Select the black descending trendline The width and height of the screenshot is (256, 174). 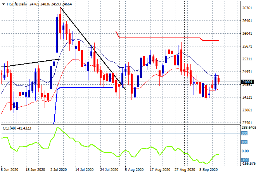[93, 48]
